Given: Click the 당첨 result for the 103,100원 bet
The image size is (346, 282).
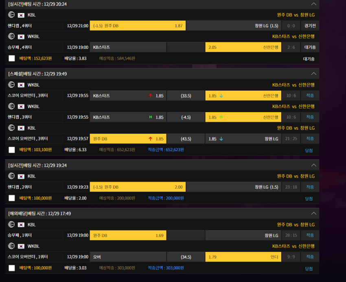Looking at the screenshot, I should [x=309, y=150].
